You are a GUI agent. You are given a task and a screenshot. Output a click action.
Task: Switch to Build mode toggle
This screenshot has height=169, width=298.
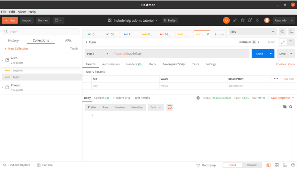pos(233,165)
